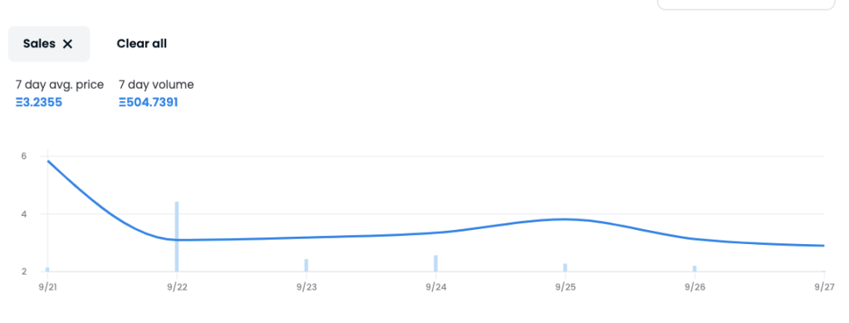Remove the Sales filter with its X icon
Viewport: 849px width, 323px height.
point(67,44)
